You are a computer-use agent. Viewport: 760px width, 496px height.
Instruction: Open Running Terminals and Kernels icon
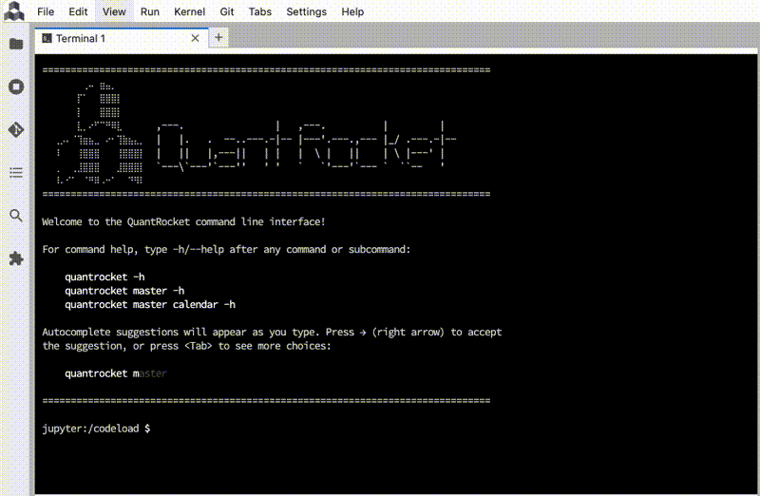point(16,86)
